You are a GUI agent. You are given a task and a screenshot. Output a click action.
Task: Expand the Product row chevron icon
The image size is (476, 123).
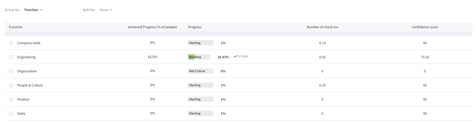11,99
